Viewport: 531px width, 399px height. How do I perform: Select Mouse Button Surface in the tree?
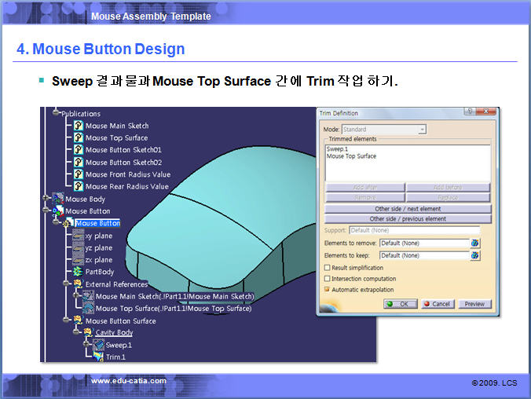[120, 320]
